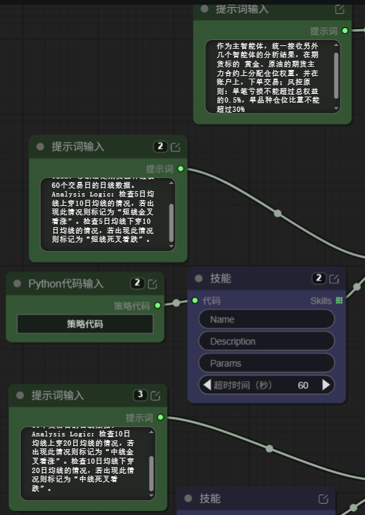The width and height of the screenshot is (365, 515).
Task: Toggle collapse dot on 技能 node 2
Action: pyautogui.click(x=199, y=278)
